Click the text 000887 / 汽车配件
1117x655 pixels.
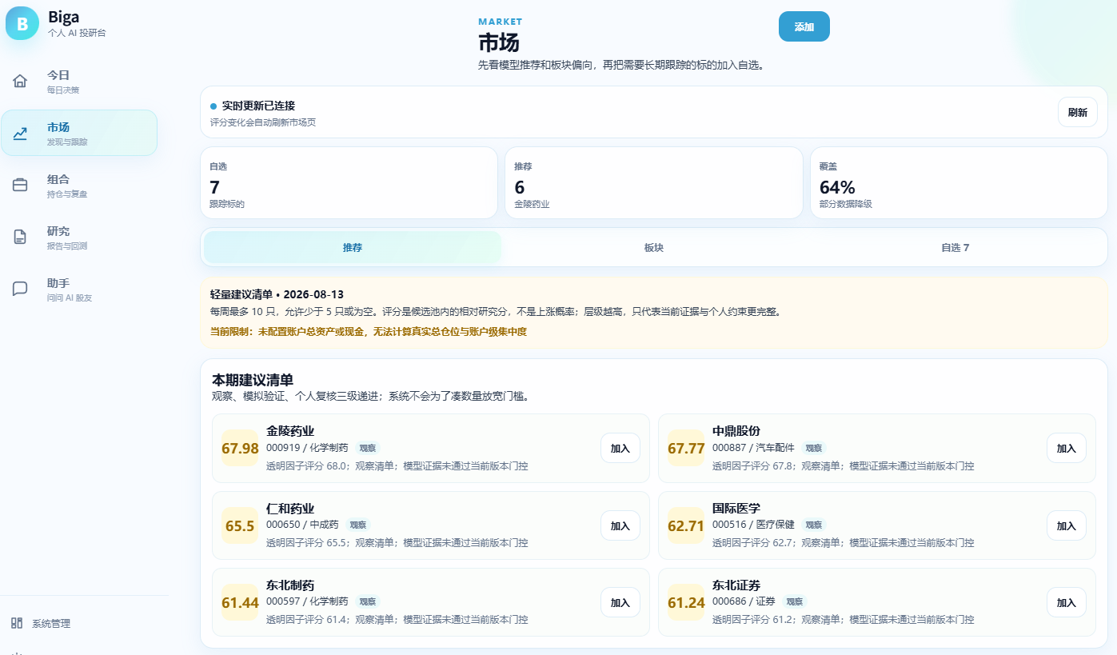click(x=753, y=448)
